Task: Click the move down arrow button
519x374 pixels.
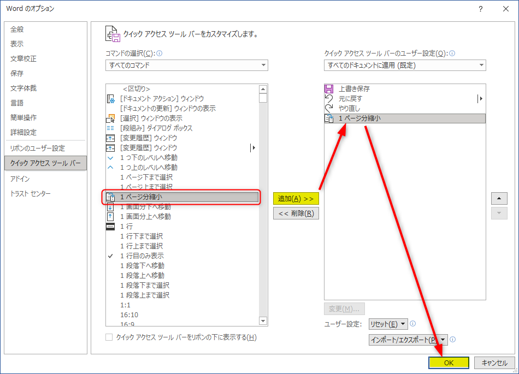Action: [499, 213]
